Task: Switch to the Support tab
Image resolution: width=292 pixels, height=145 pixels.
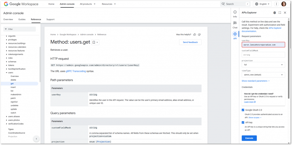Action: point(50,19)
